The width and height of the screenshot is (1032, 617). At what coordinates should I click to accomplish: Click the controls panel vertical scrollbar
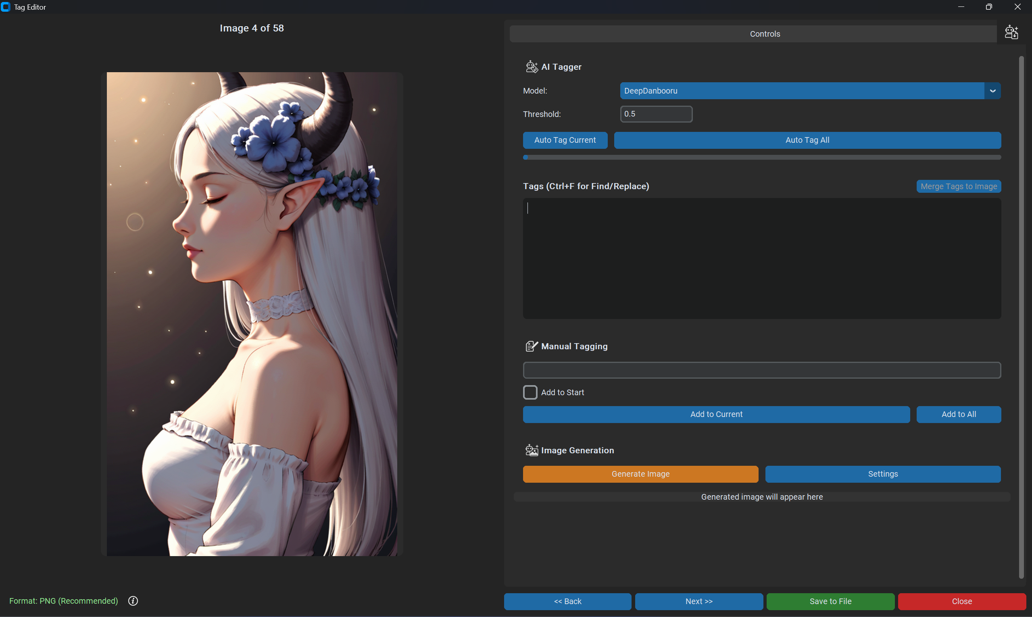(1021, 316)
